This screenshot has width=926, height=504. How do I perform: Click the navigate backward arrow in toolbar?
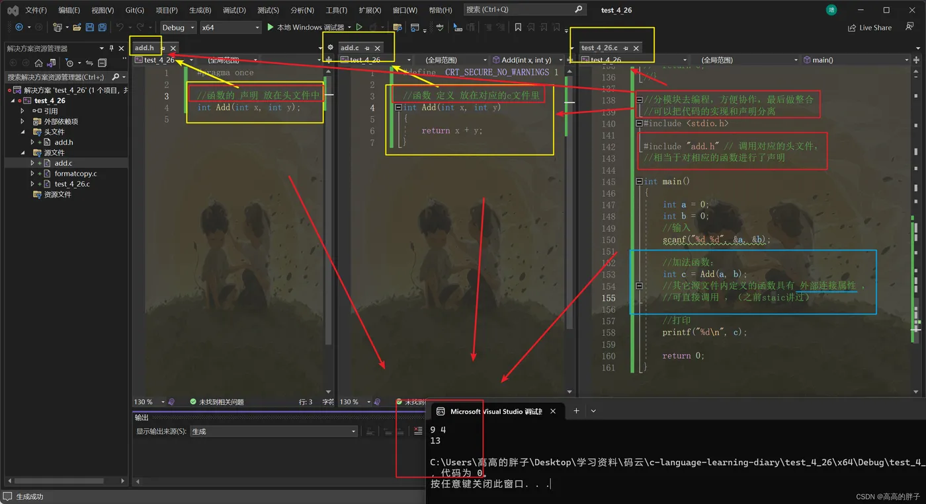[19, 28]
